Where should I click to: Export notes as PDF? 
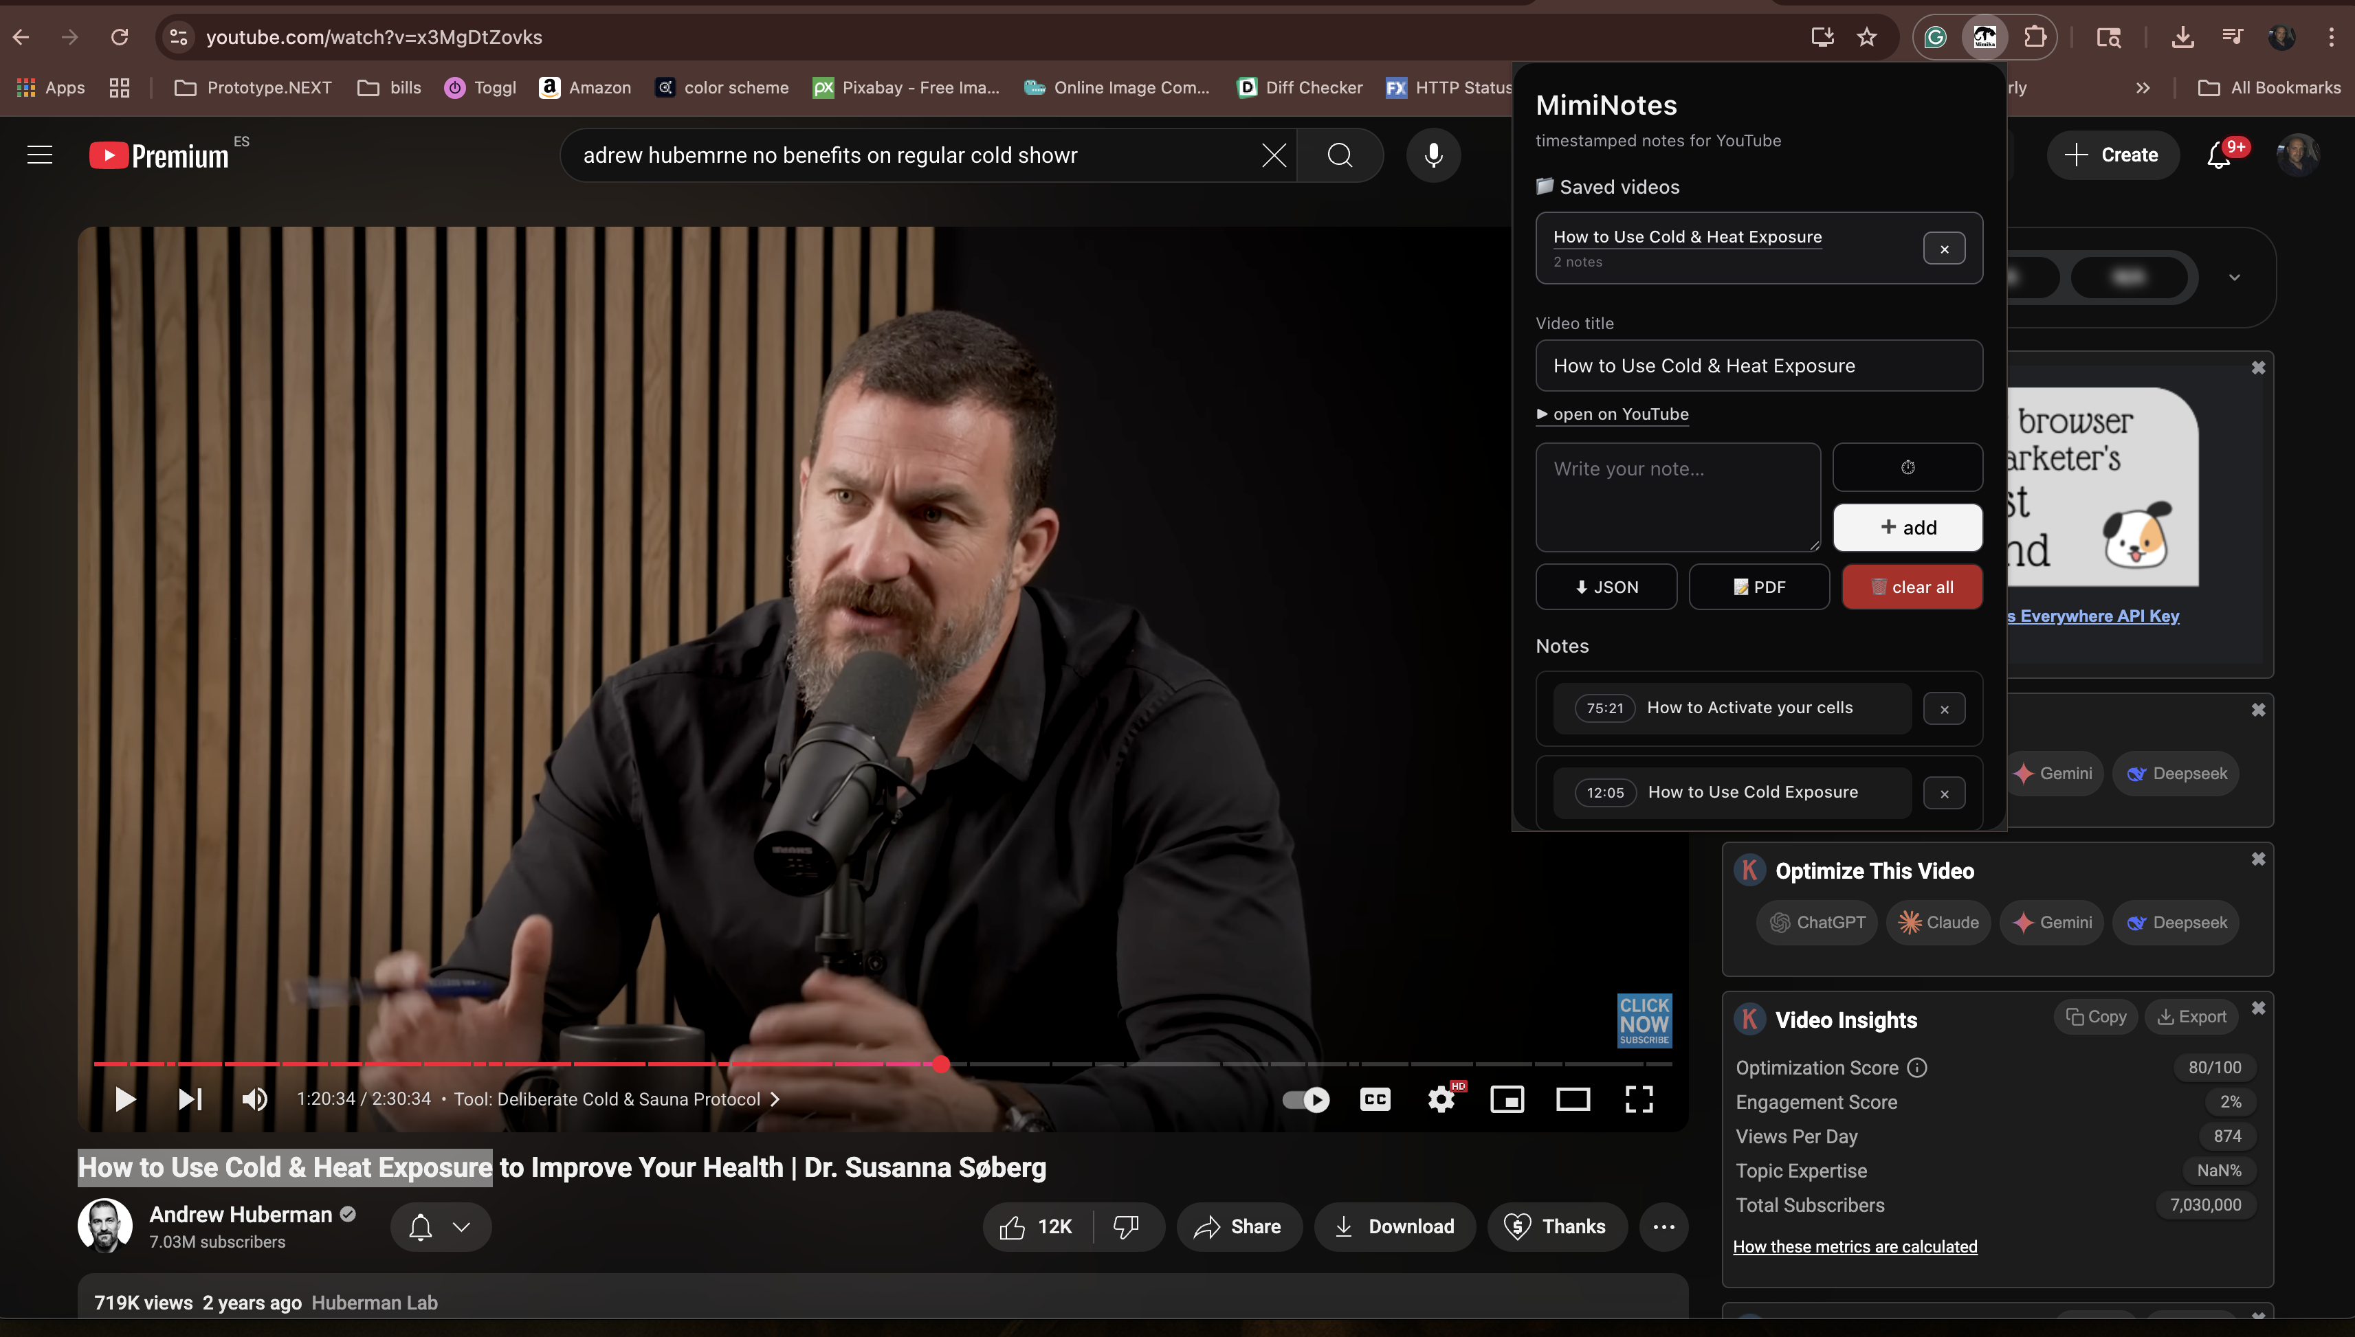1759,587
